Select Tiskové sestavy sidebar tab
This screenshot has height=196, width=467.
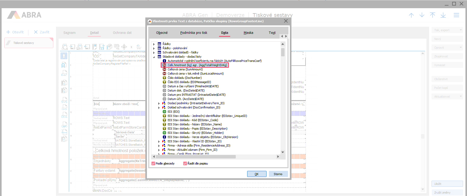point(29,43)
